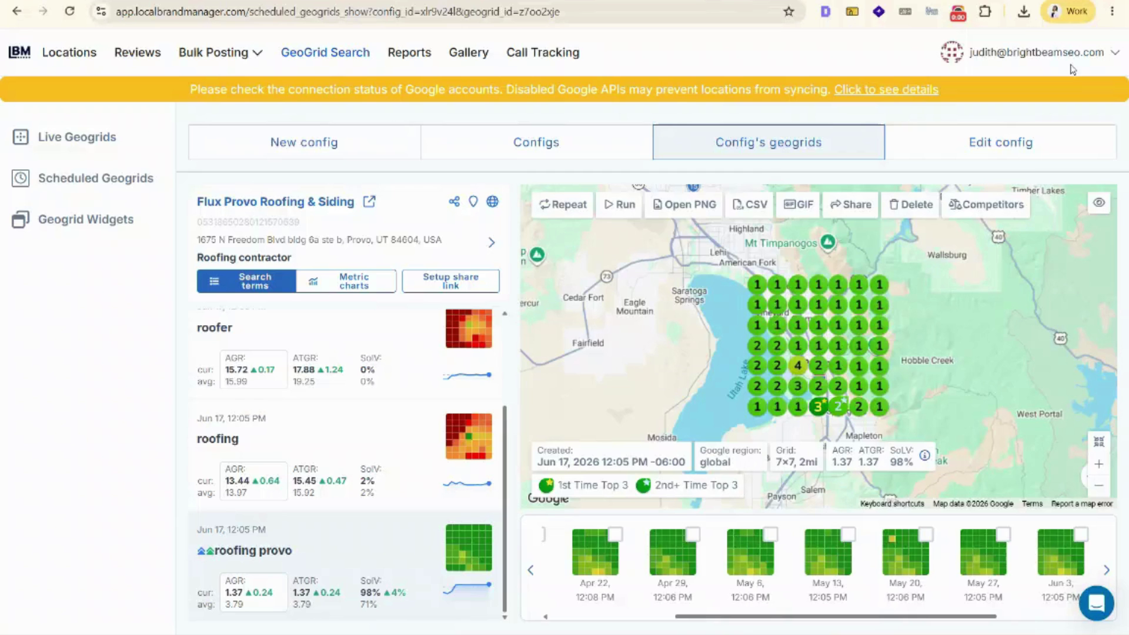Switch to Search terms view
Image resolution: width=1129 pixels, height=635 pixels.
pos(246,281)
